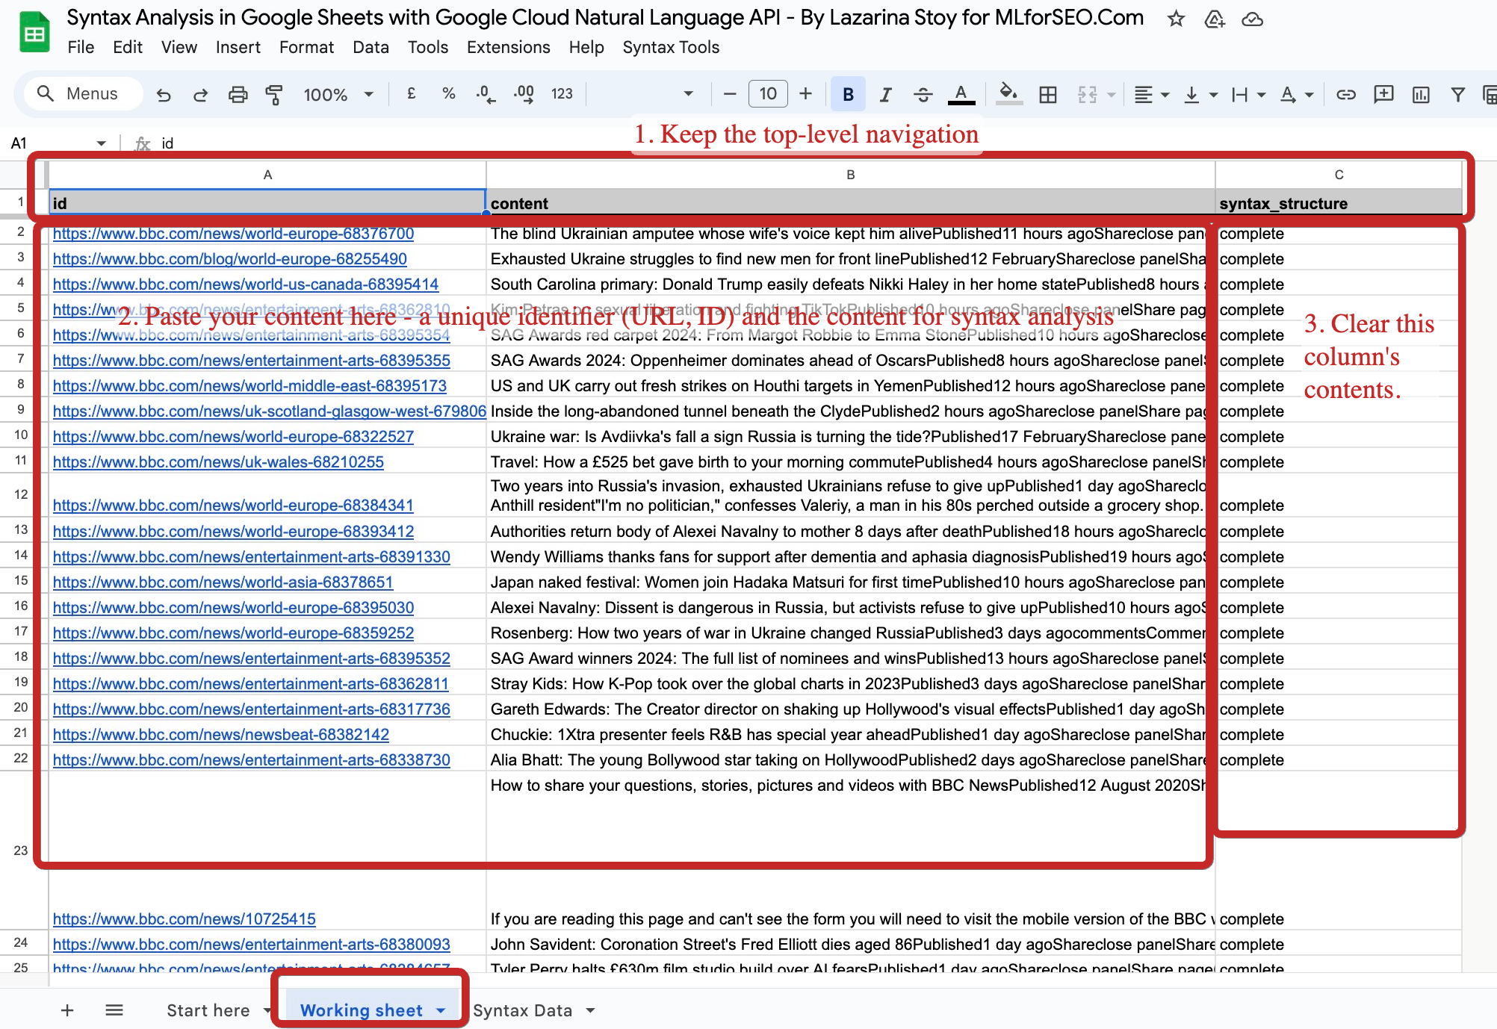
Task: Increase decimal places
Action: tap(524, 94)
